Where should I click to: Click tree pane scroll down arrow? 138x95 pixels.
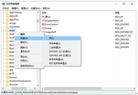pos(38,85)
